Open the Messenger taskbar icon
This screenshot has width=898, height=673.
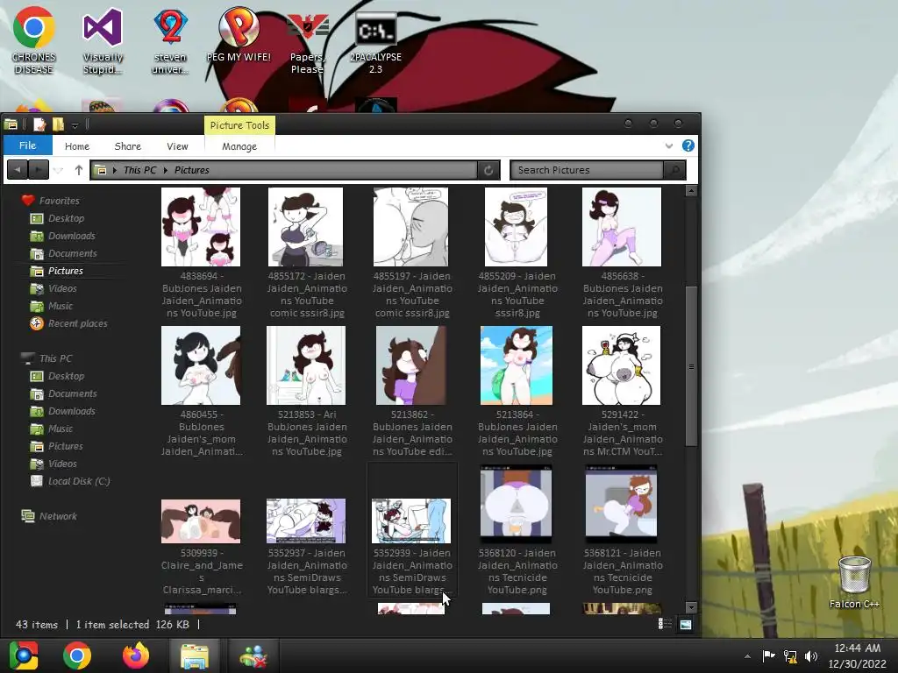coord(253,655)
